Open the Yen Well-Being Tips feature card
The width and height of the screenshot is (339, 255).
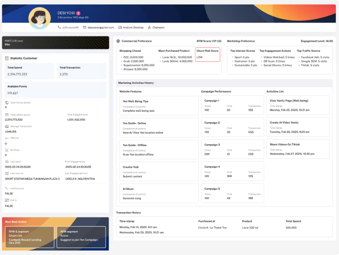coord(158,106)
